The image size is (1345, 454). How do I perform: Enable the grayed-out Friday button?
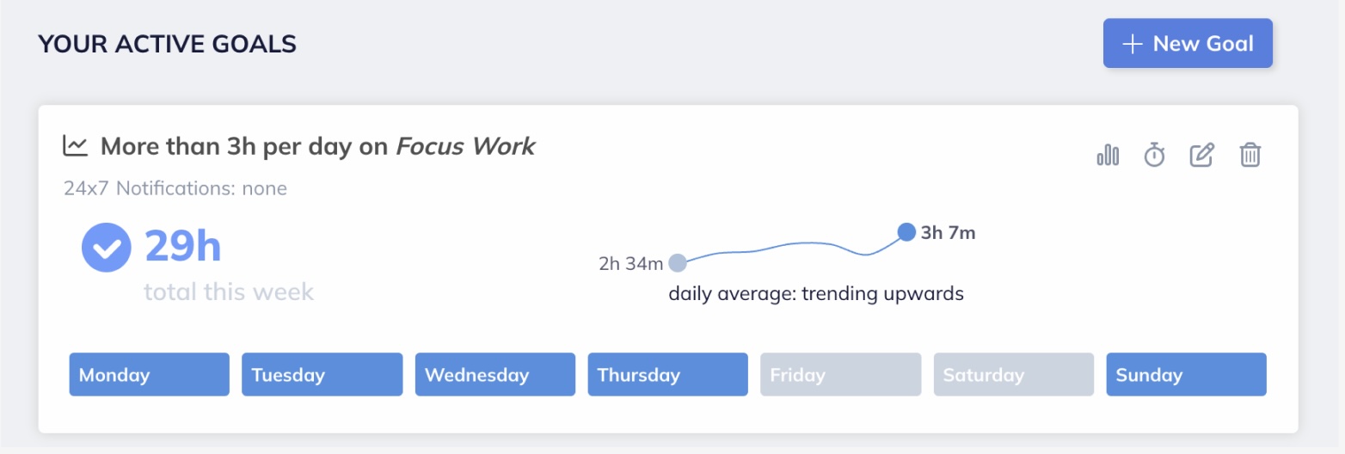[840, 374]
